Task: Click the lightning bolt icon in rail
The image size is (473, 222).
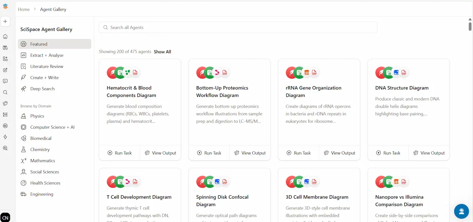Action: coord(5,137)
